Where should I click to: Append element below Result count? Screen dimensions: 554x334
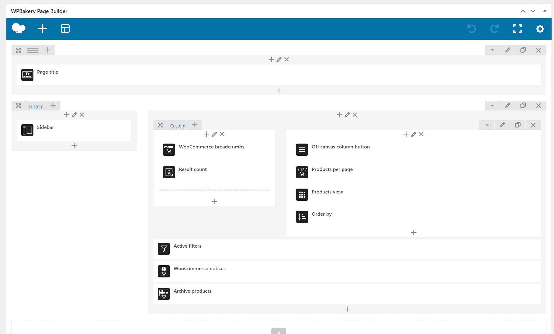click(x=214, y=201)
